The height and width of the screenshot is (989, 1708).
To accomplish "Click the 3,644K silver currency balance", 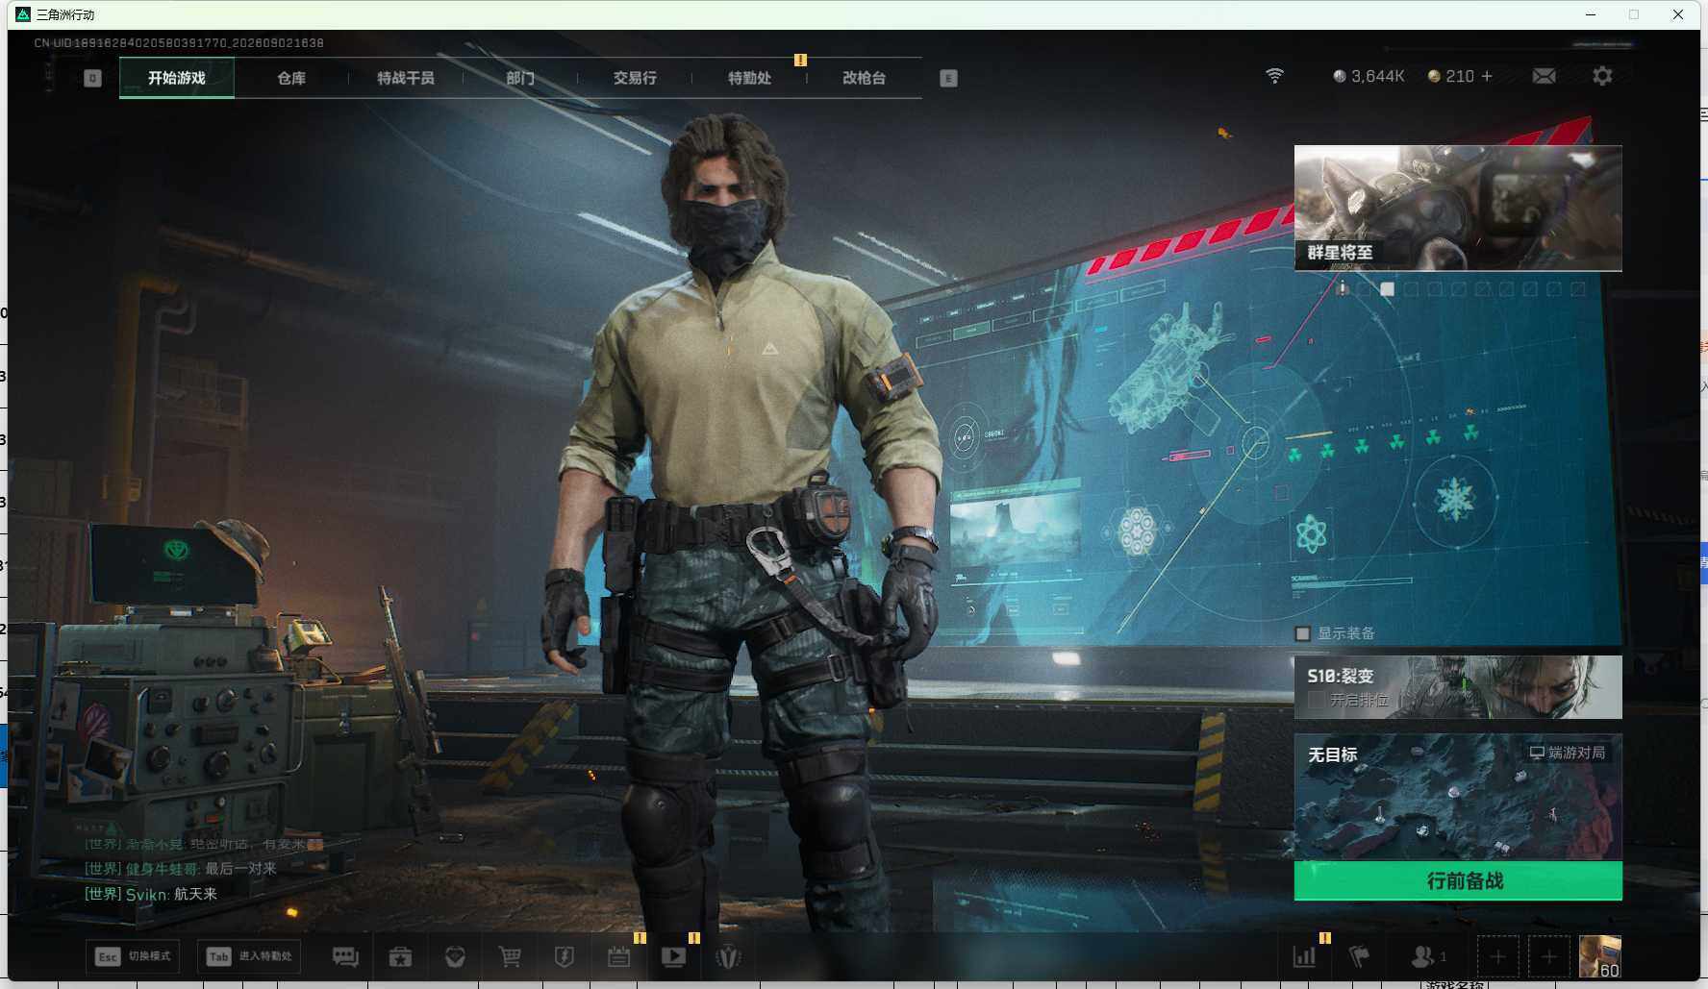I will 1369,76.
